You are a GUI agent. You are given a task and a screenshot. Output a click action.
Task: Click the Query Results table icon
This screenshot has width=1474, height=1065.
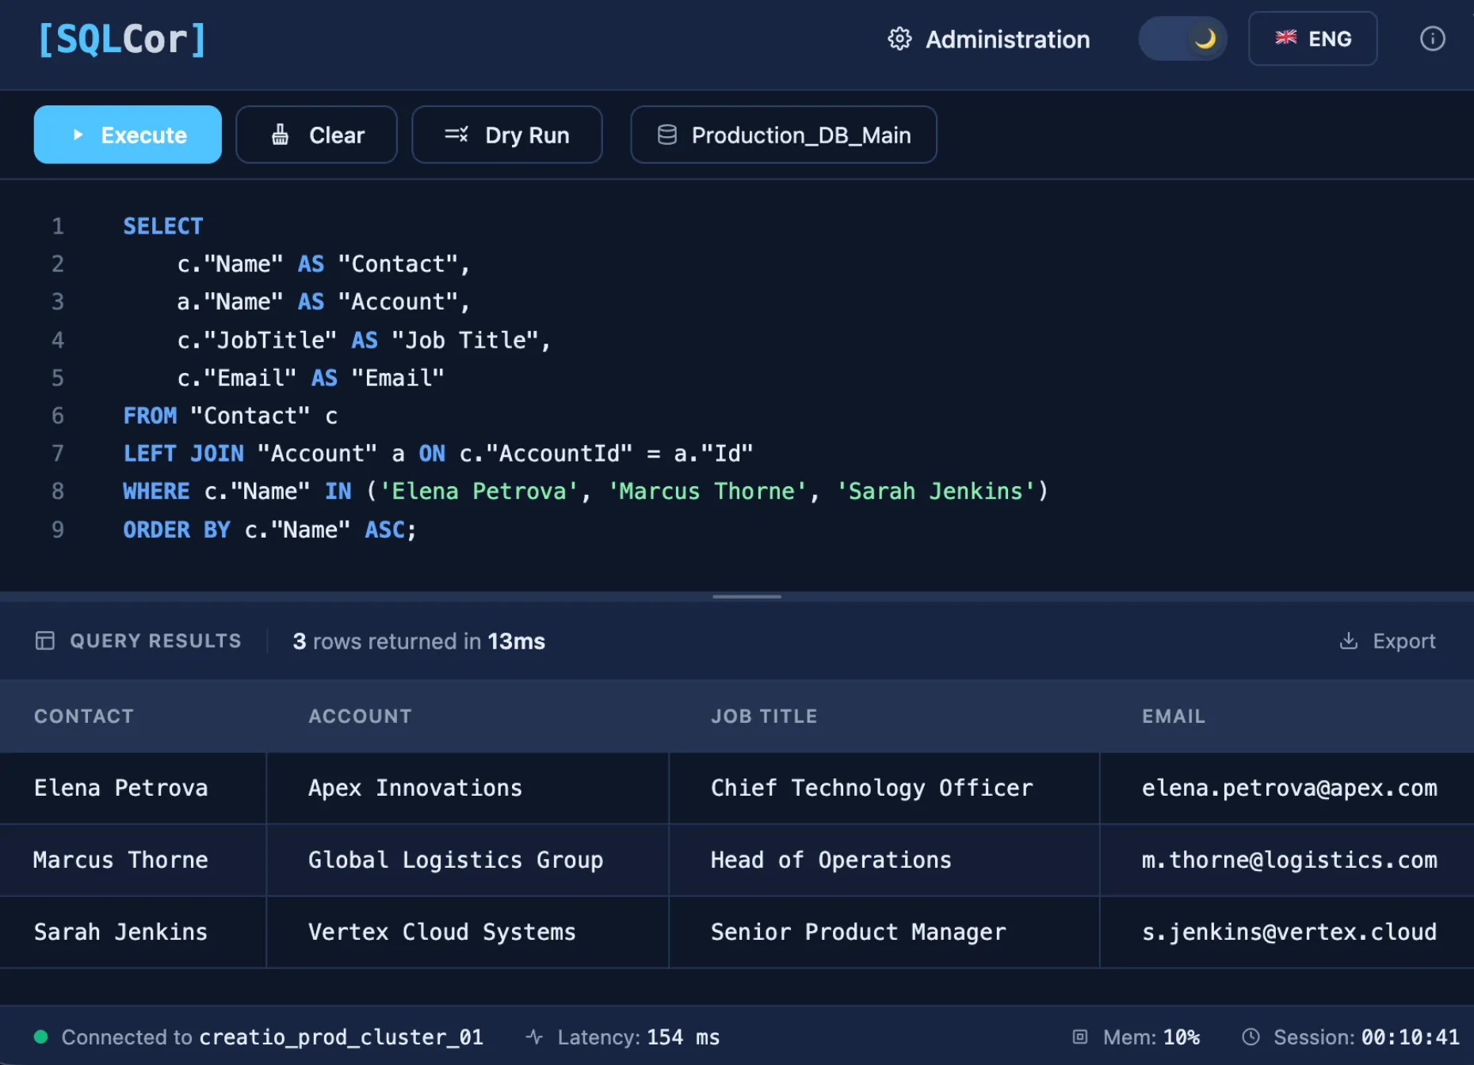[x=45, y=641]
